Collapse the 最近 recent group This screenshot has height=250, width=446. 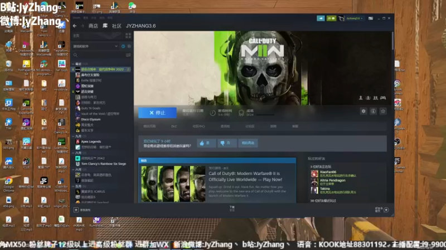pyautogui.click(x=73, y=64)
